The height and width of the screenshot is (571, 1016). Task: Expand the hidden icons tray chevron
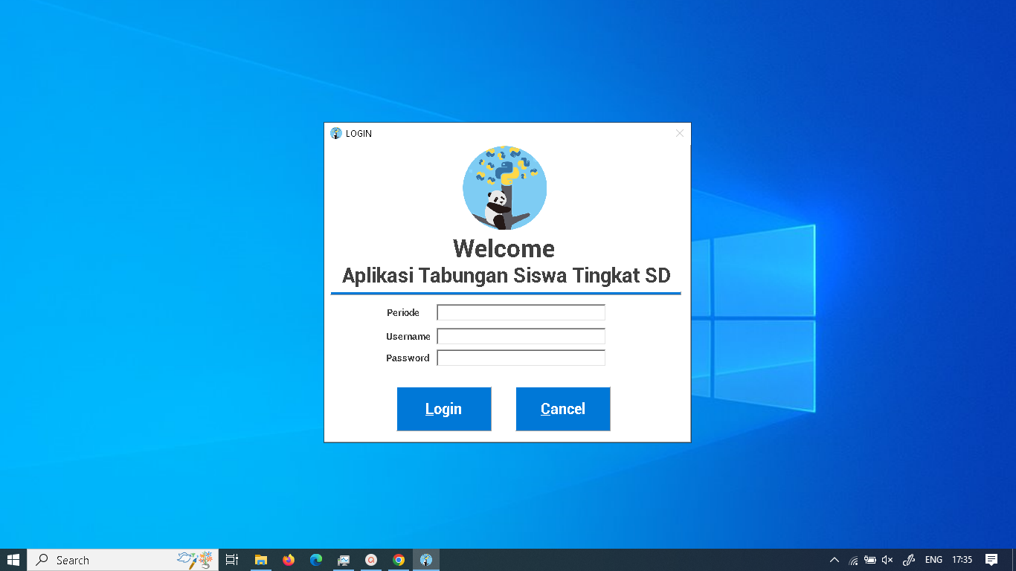point(835,560)
